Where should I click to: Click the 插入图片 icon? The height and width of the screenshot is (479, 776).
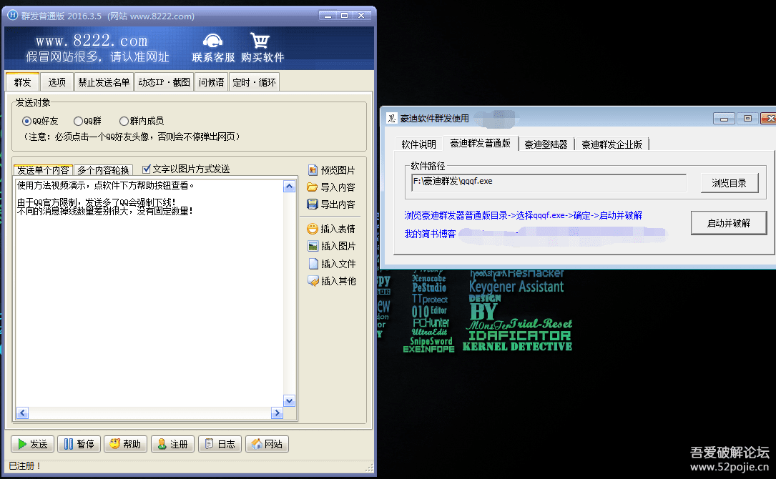click(313, 246)
